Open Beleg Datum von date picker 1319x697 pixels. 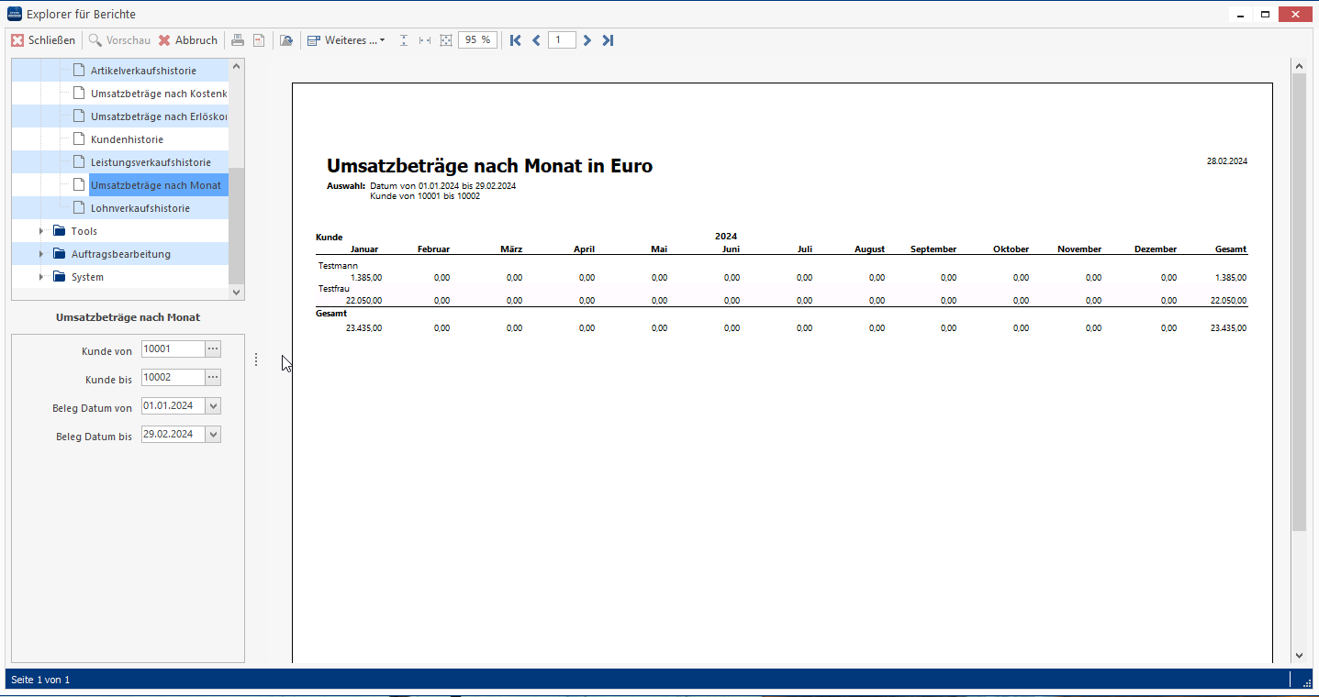coord(213,406)
